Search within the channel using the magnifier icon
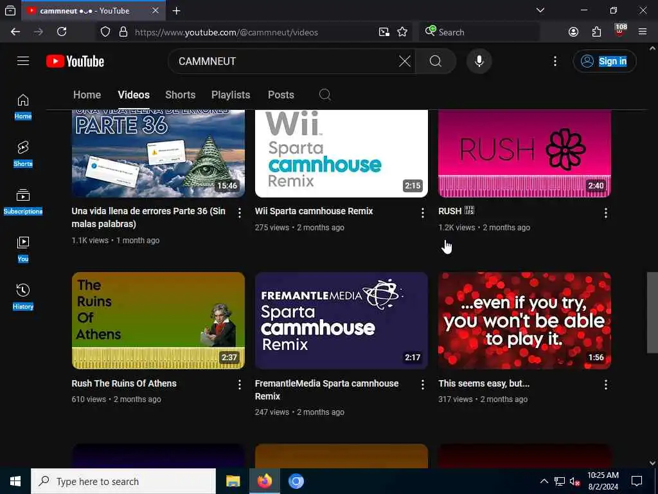The width and height of the screenshot is (658, 494). pos(325,95)
